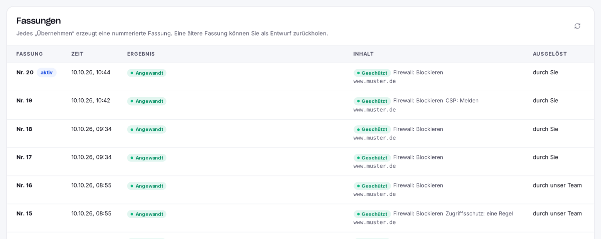Viewport: 601px width, 239px height.
Task: Click 'Firewall: Blockieren' in Nr. 16
Action: pyautogui.click(x=418, y=185)
